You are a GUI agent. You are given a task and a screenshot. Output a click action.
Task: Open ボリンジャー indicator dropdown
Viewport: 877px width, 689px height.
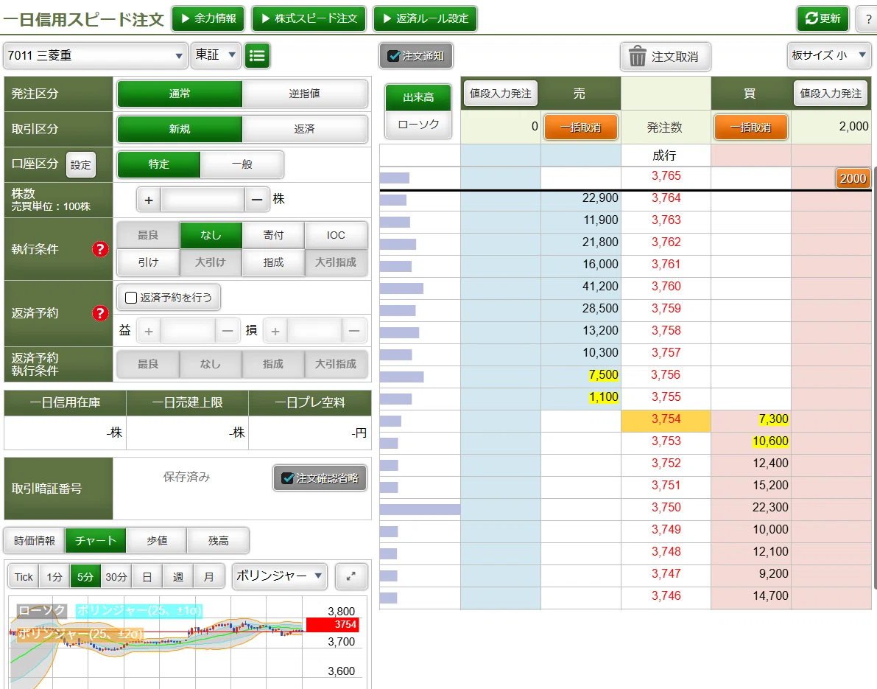click(280, 576)
